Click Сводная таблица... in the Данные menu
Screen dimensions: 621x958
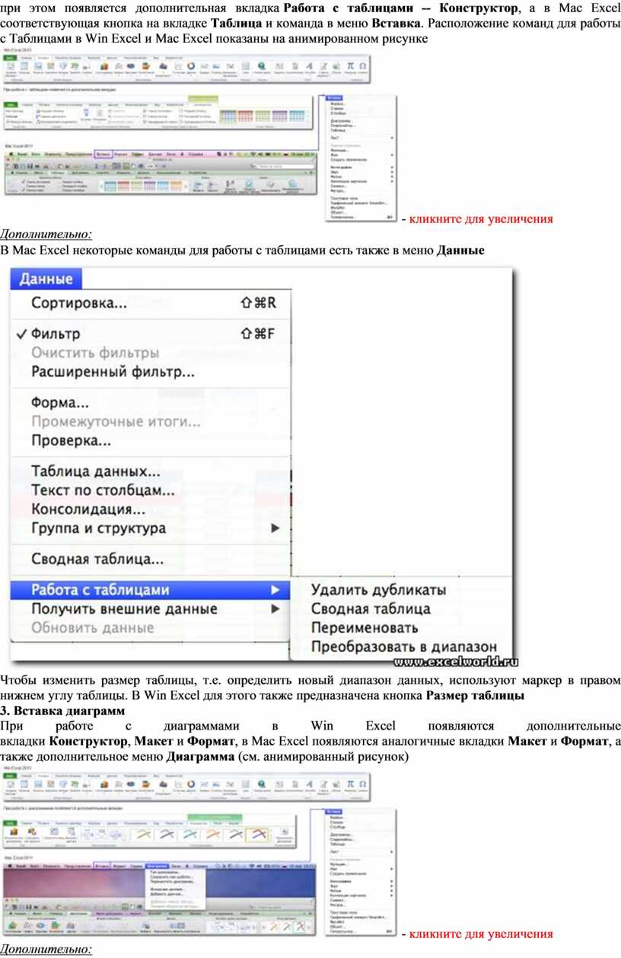pos(97,559)
